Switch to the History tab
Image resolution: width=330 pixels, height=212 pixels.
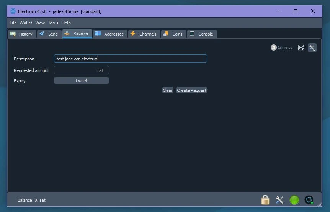pos(22,34)
